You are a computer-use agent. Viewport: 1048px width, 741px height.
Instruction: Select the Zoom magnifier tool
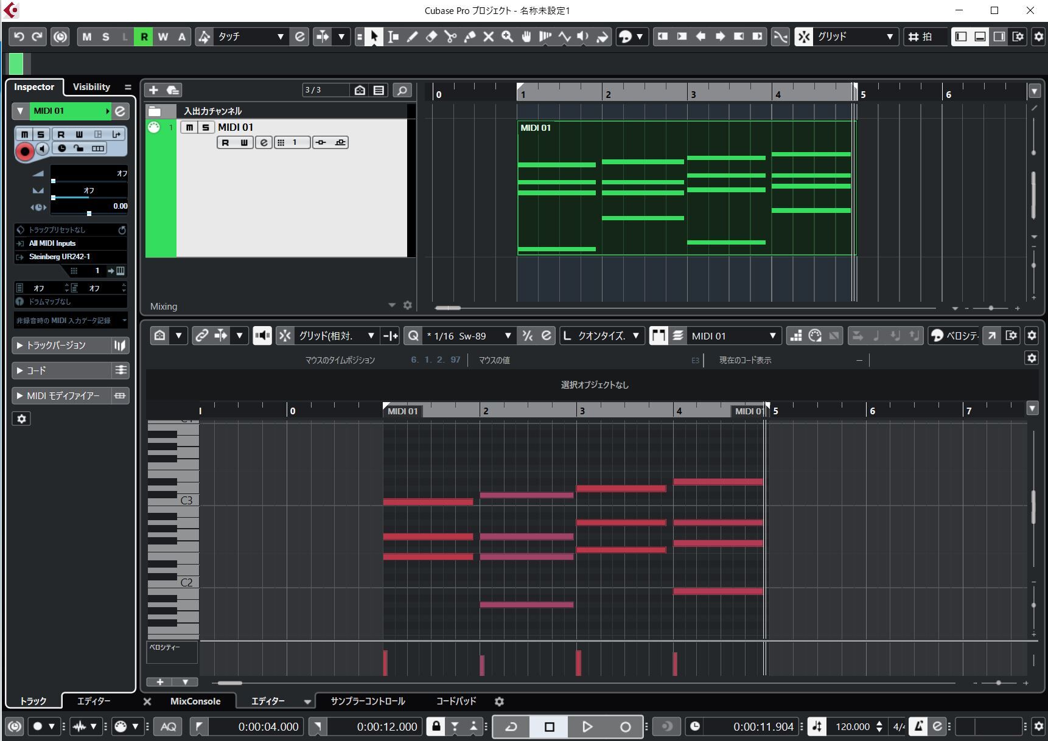507,37
